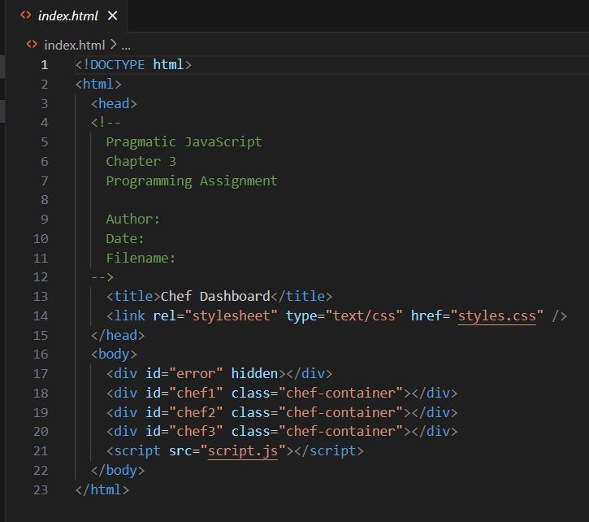Close the index.html editor tab
Viewport: 589px width, 522px height.
(x=112, y=15)
